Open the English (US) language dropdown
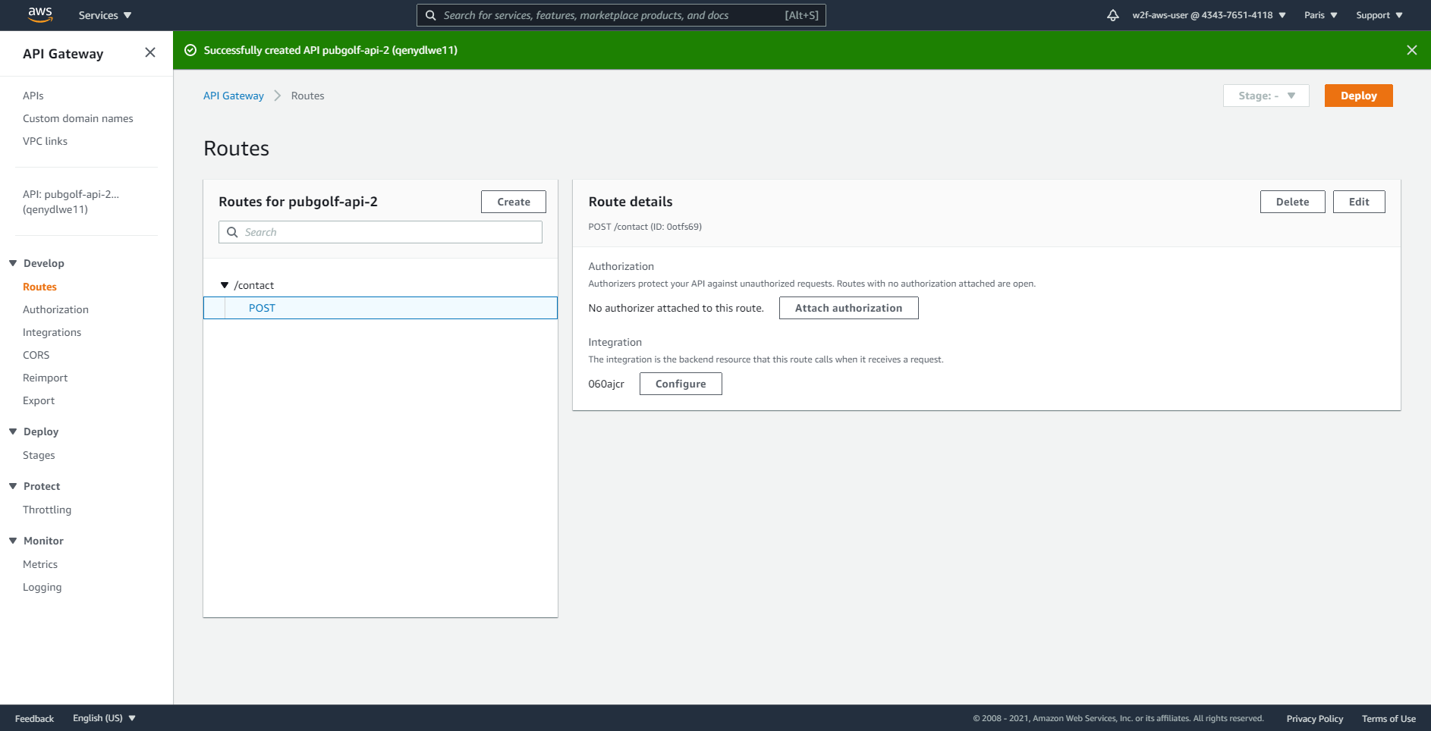This screenshot has width=1431, height=731. point(104,718)
